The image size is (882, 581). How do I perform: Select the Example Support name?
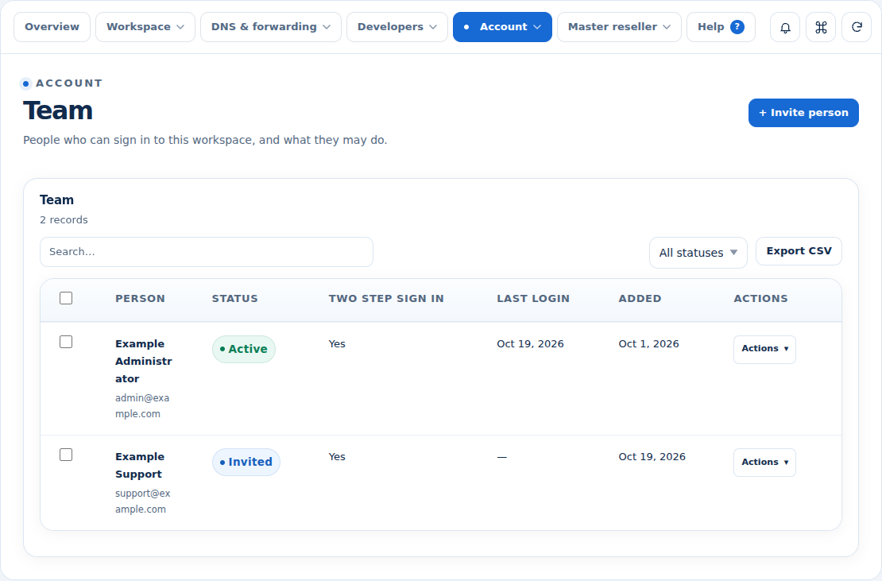(140, 465)
